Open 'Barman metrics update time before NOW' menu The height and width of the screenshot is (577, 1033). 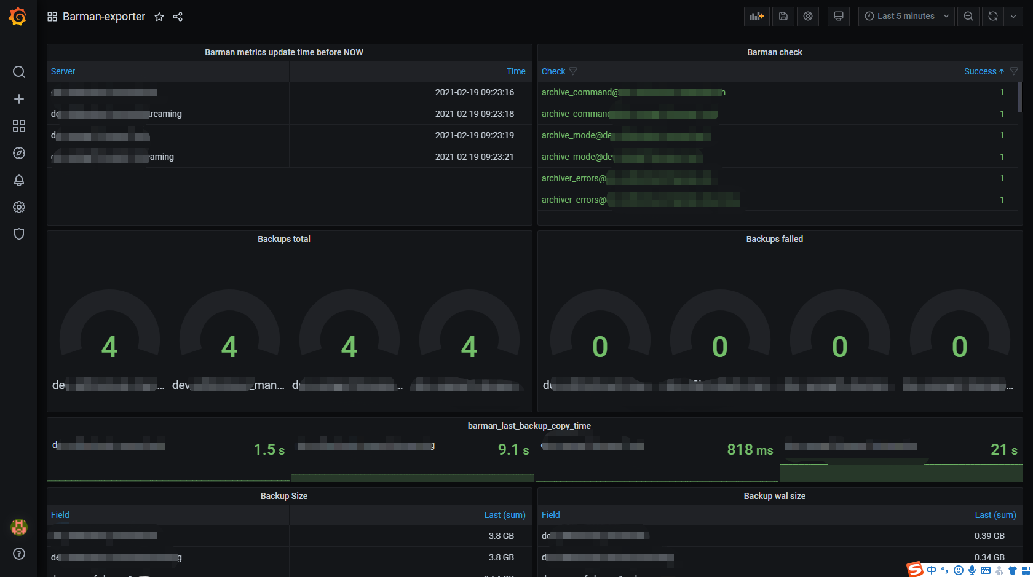284,52
